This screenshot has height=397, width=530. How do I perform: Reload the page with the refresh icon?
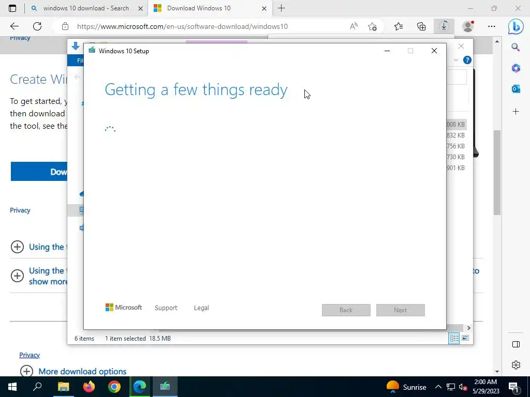37,26
